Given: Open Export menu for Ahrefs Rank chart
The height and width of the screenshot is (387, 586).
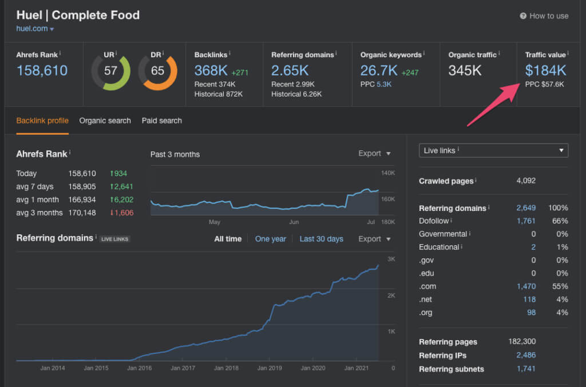Looking at the screenshot, I should coord(374,154).
